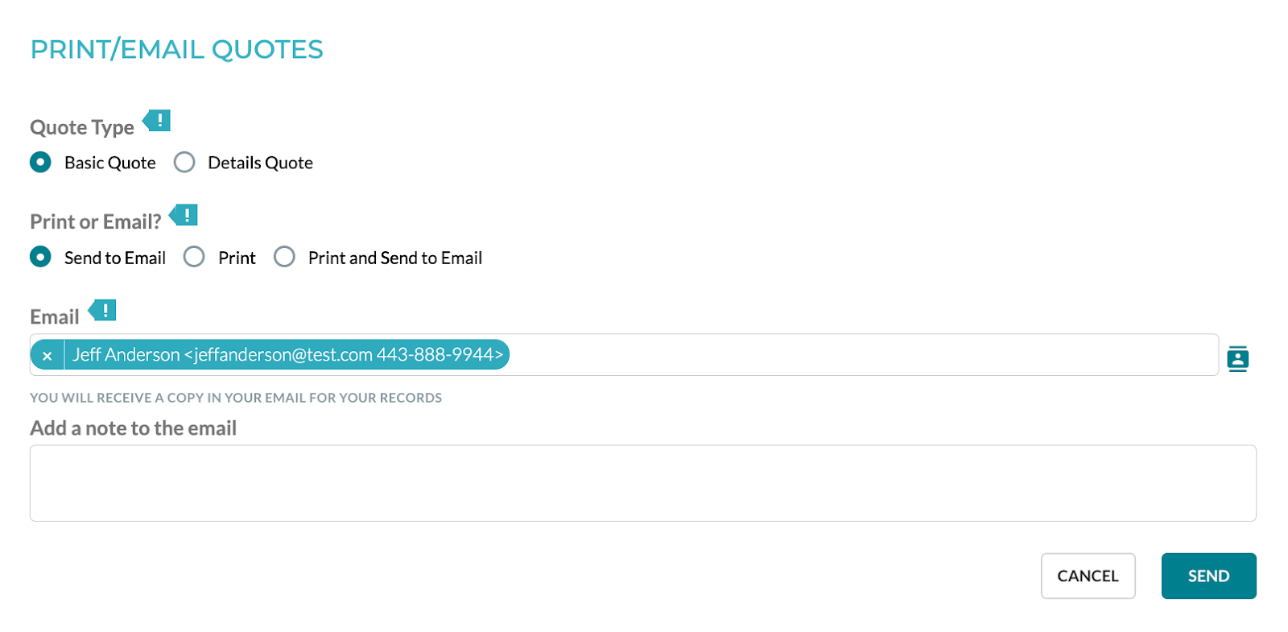Click the 'Add a note to the email' label
The image size is (1288, 632).
point(134,428)
